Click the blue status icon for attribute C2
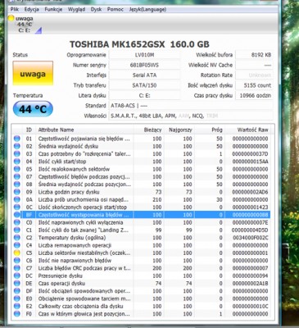This screenshot has height=328, width=299. pos(17,238)
